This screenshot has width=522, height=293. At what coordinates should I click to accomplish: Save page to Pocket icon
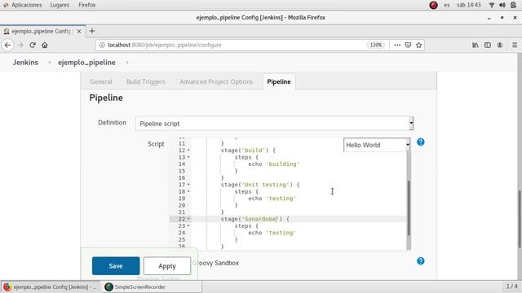[408, 45]
